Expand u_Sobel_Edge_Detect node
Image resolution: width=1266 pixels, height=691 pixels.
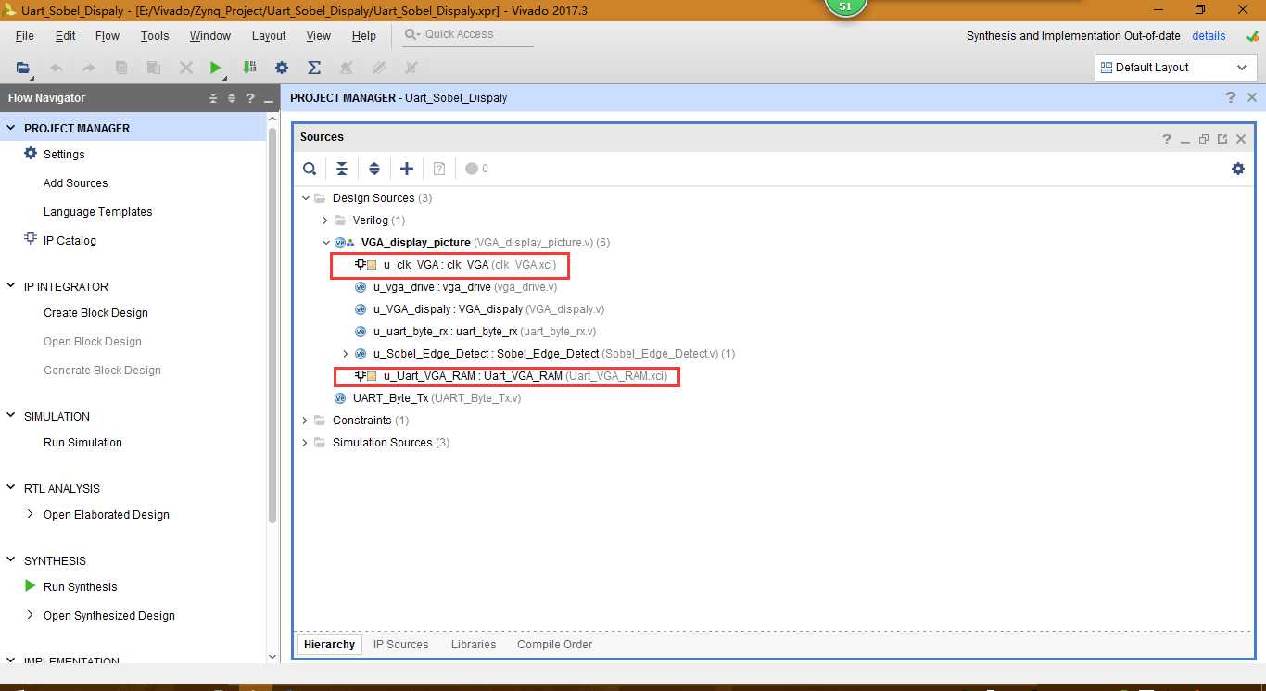pyautogui.click(x=346, y=354)
